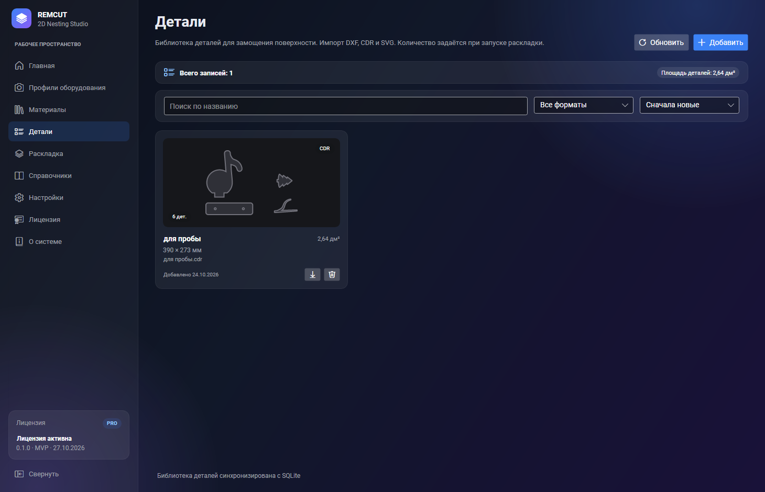Click the Добавить add button
Screen dimensions: 765x492
720,42
